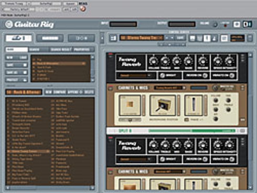
Task: Switch to the Search tab
Action: (x=34, y=49)
